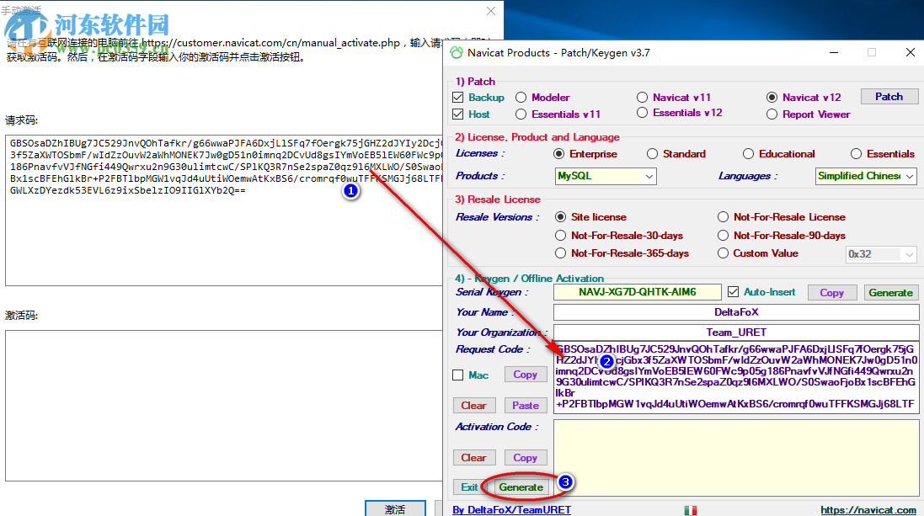Click the 激活 activate button

click(x=395, y=509)
